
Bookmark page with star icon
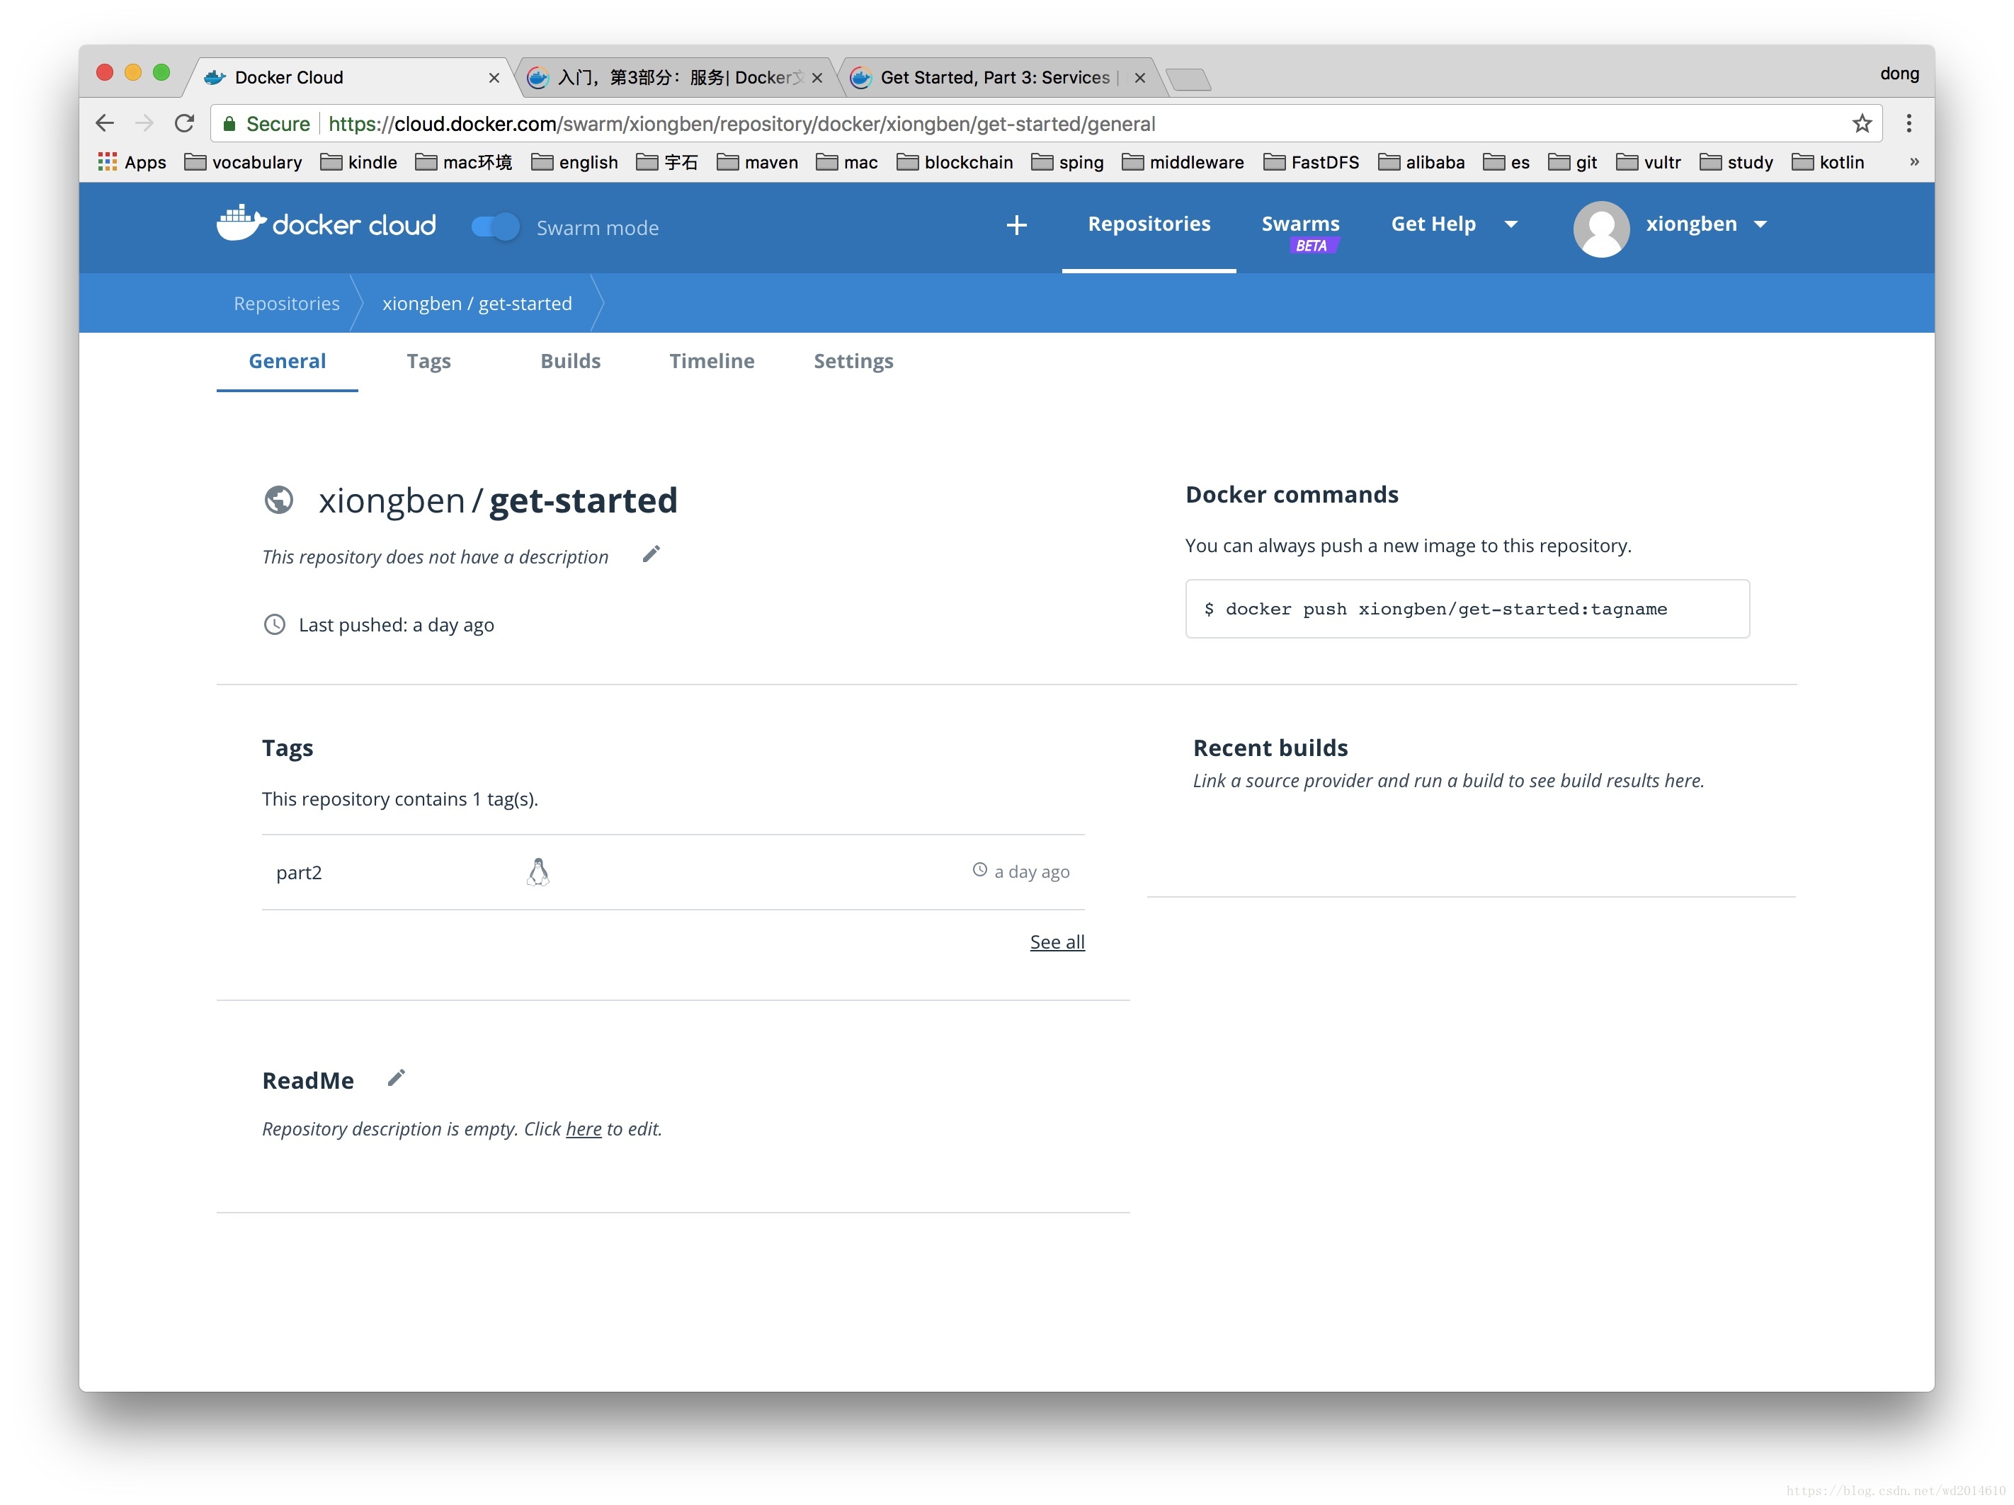(x=1862, y=123)
